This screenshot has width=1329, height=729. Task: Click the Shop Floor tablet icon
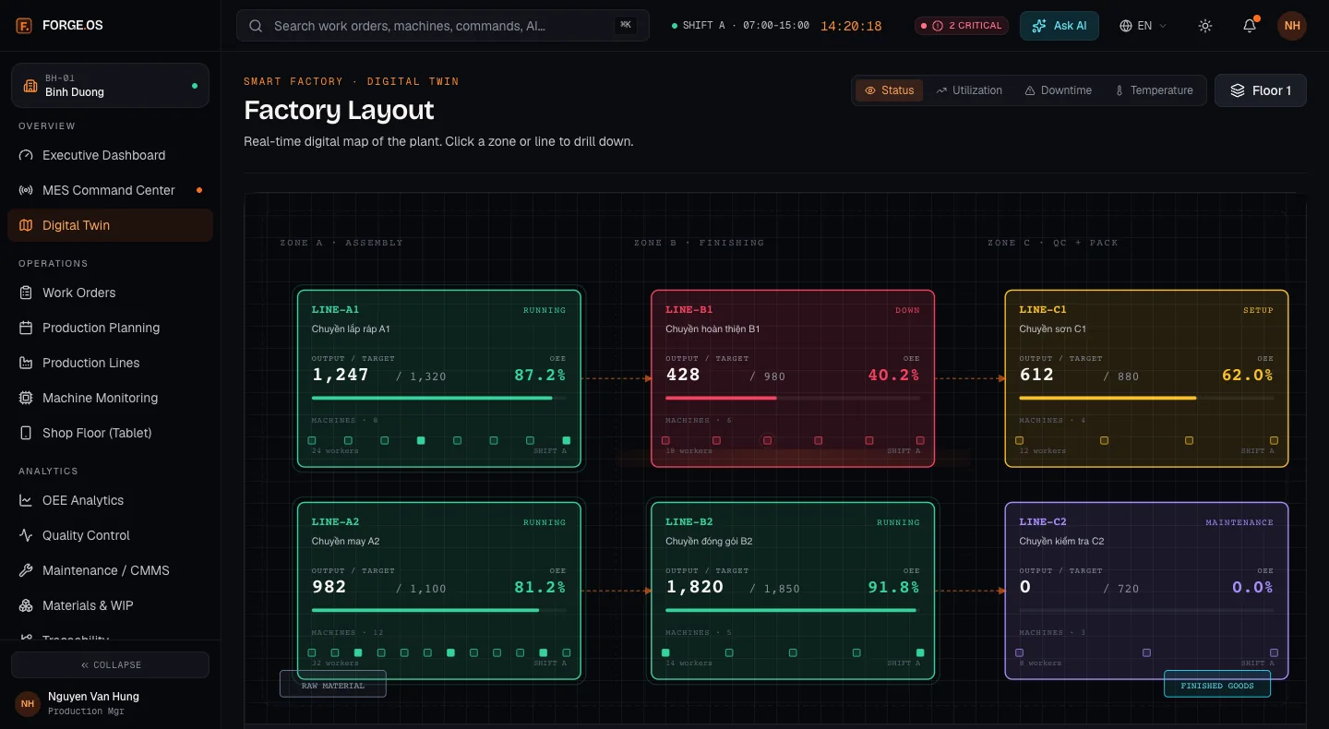tap(26, 433)
